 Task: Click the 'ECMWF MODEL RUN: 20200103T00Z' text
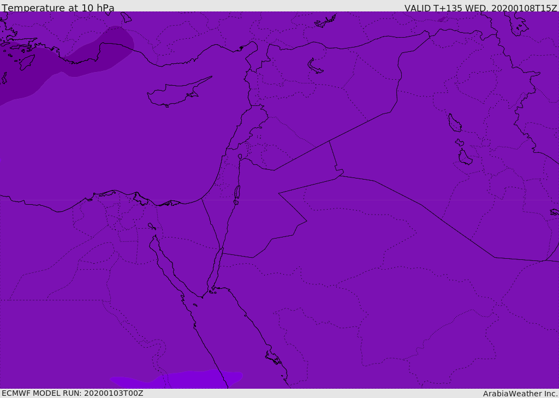tap(73, 393)
